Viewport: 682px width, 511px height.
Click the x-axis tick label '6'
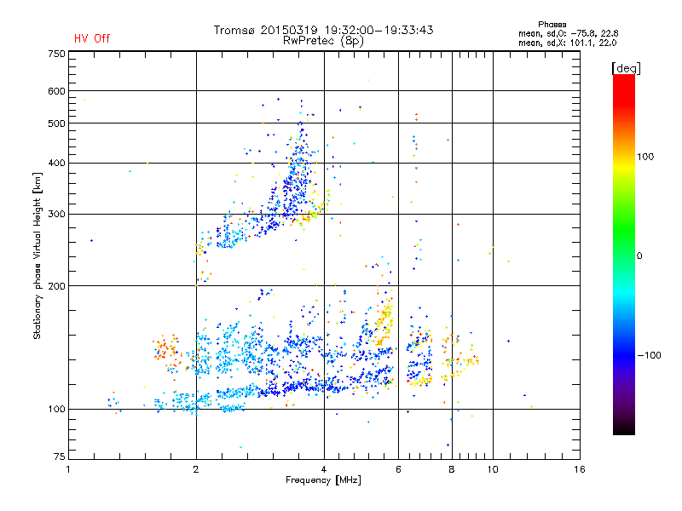click(x=398, y=469)
